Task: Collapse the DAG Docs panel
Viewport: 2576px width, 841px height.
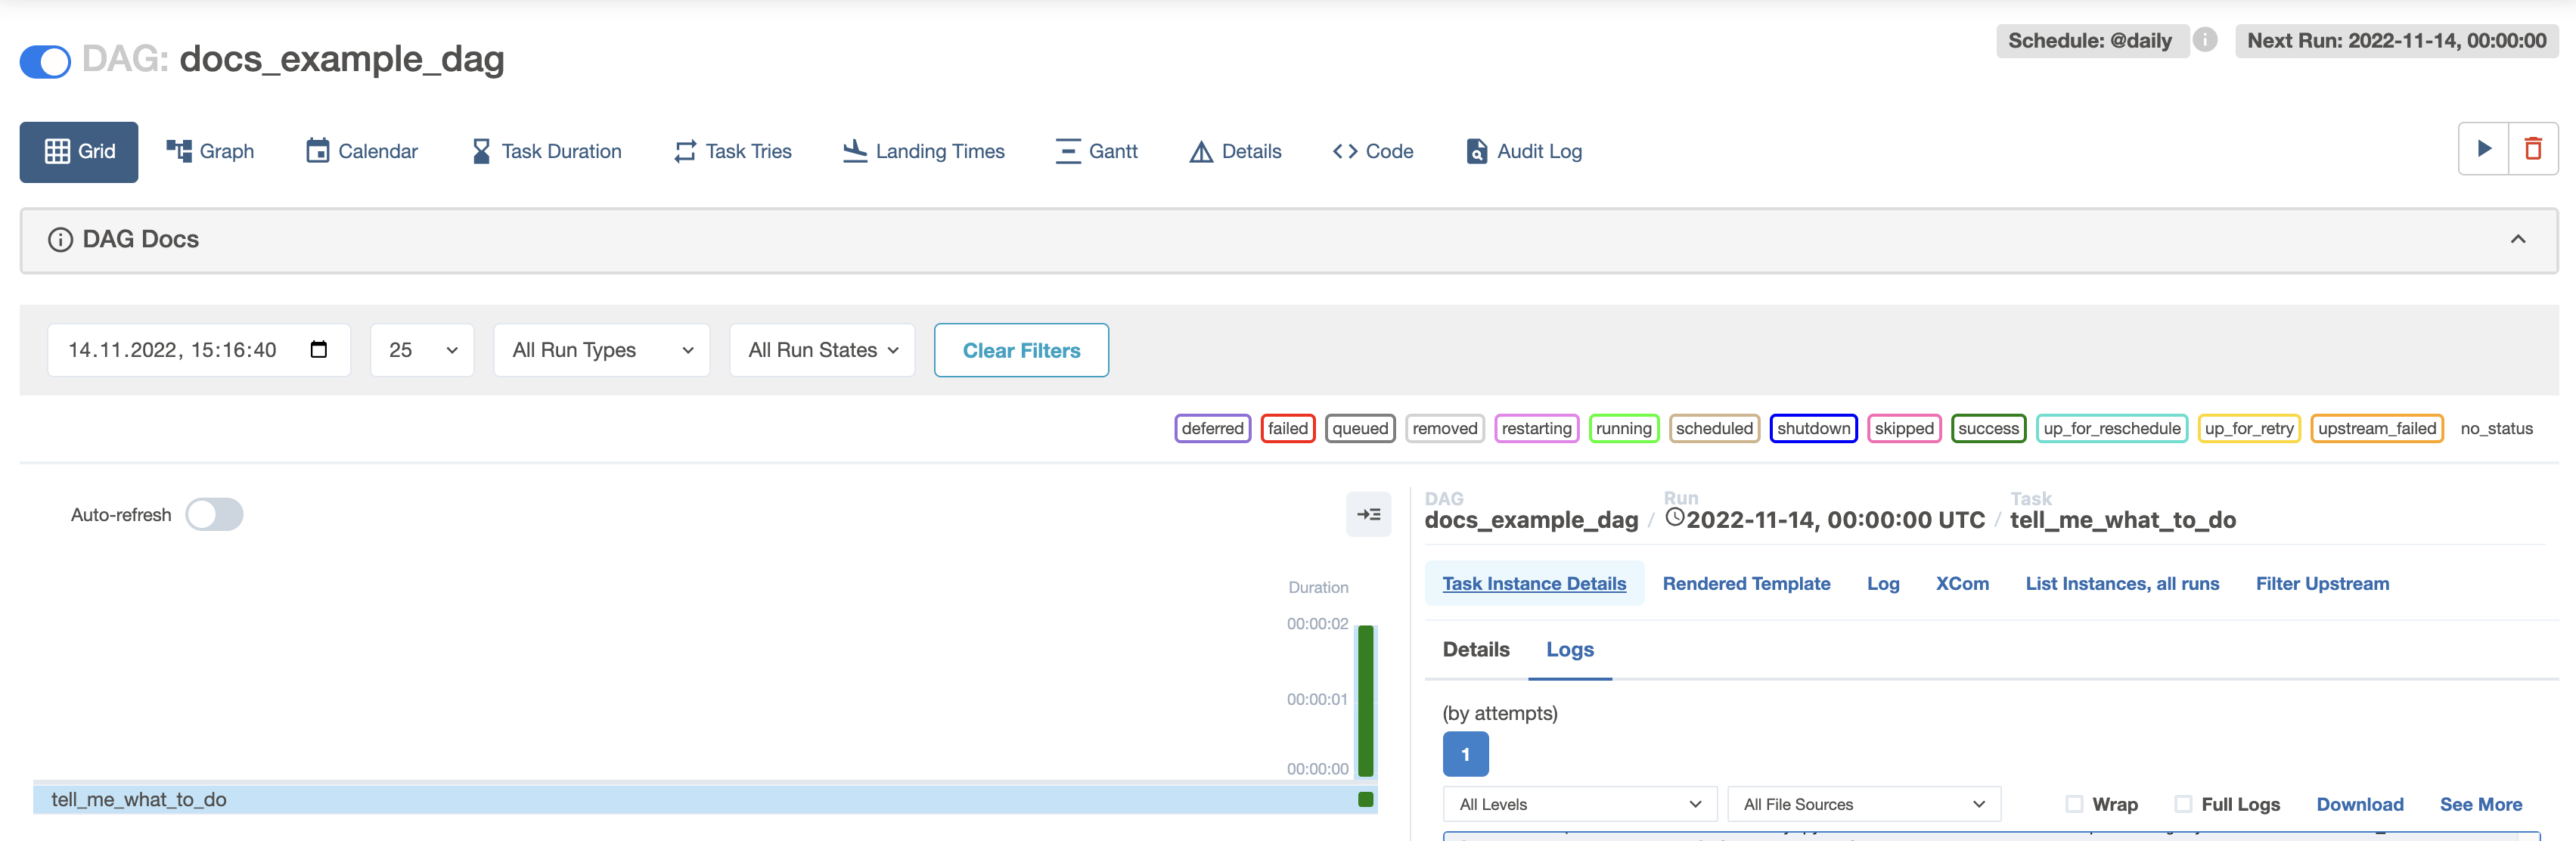Action: click(x=2518, y=239)
